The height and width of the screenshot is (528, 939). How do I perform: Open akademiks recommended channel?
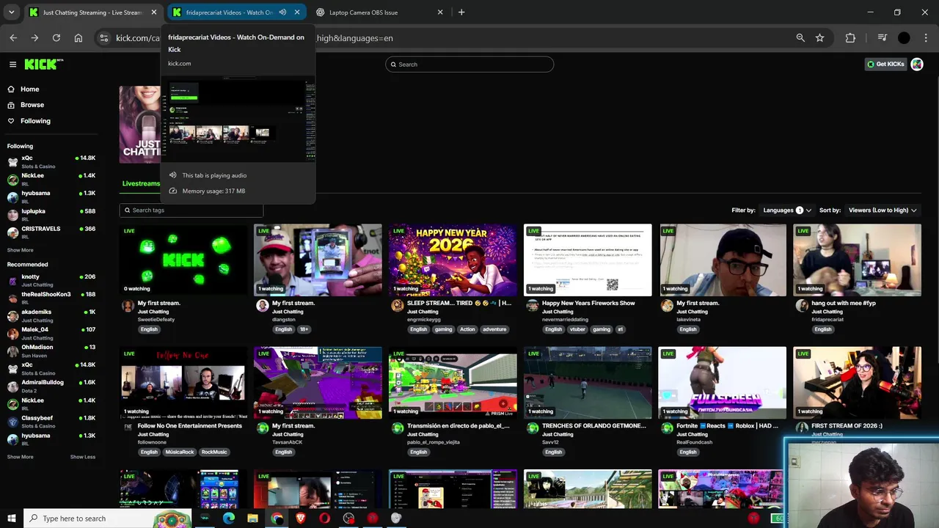coord(51,315)
